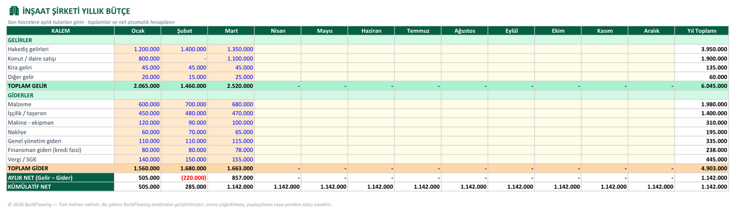Select the Şubat Konut / daire satışı cell

[x=184, y=58]
